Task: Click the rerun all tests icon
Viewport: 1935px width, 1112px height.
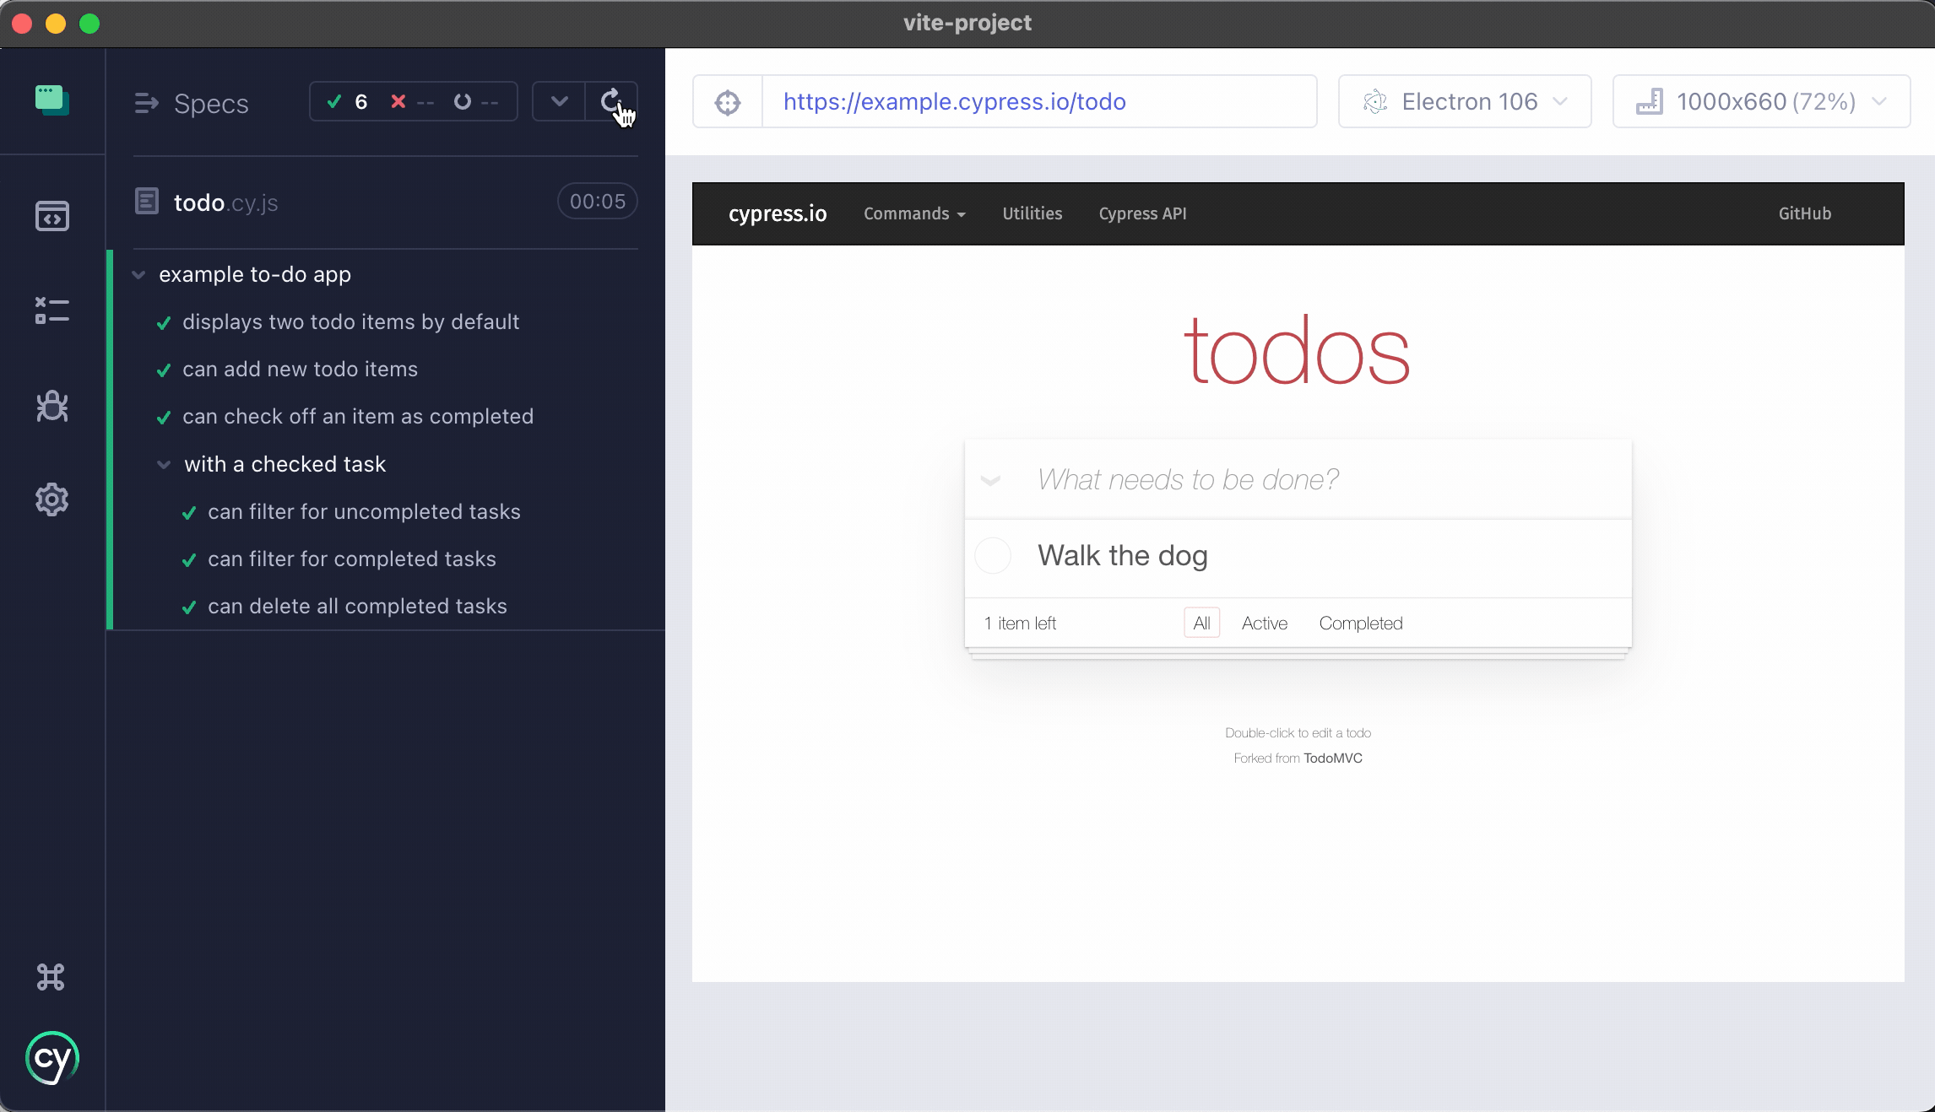Action: (610, 102)
